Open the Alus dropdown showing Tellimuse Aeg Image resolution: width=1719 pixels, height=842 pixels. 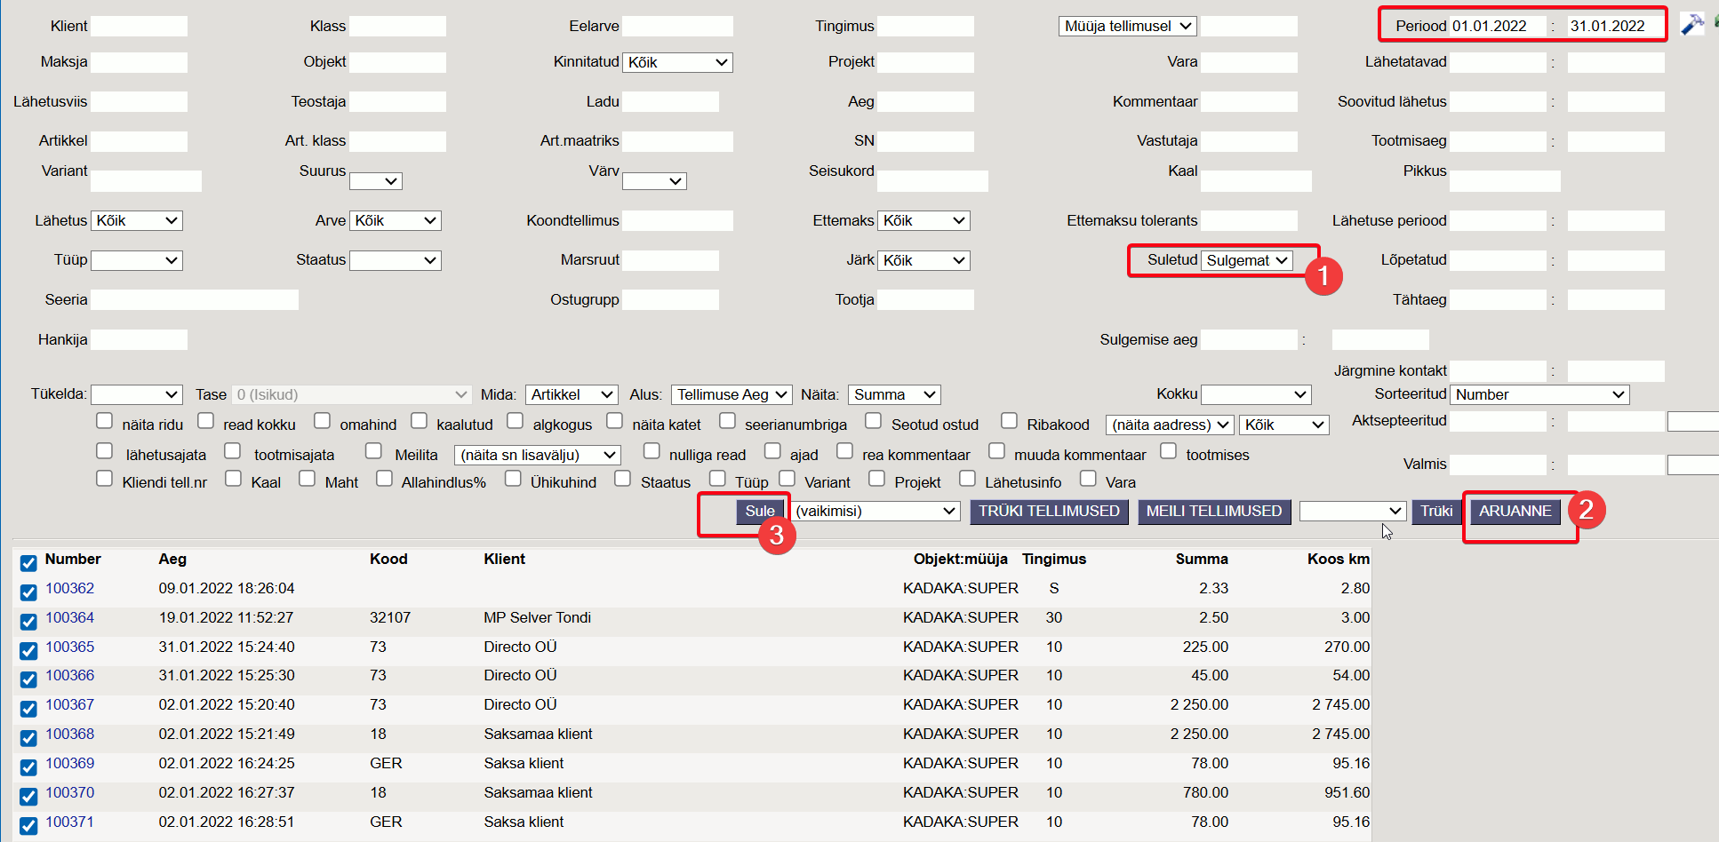[731, 394]
